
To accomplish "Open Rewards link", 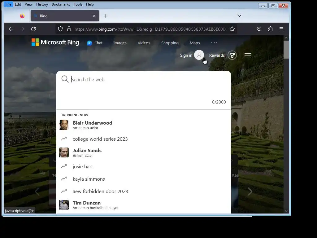I will pos(217,55).
